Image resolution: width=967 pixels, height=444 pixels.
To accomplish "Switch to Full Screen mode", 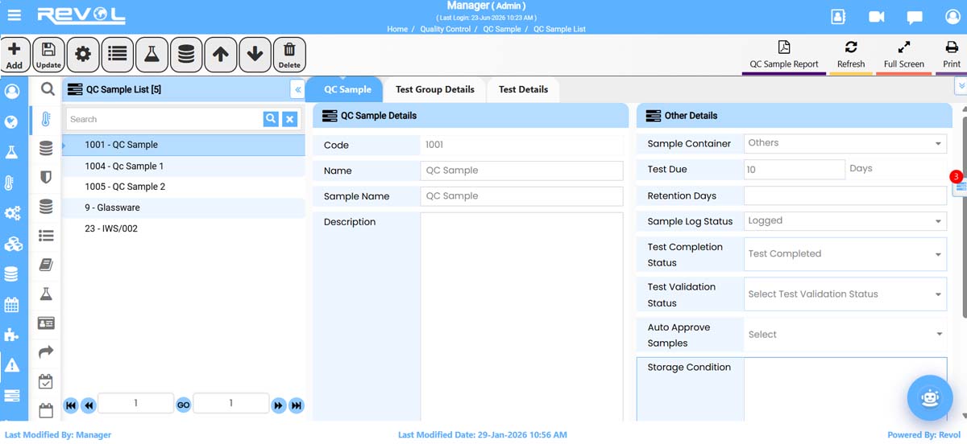I will pyautogui.click(x=904, y=55).
